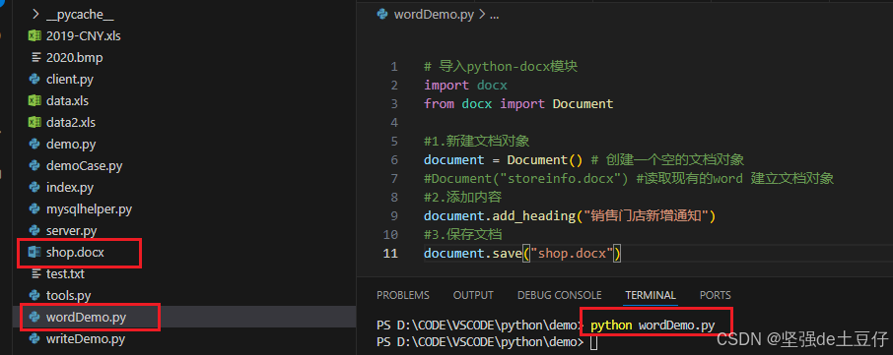Click the '#3.保存文档' comment line
The width and height of the screenshot is (893, 355).
462,235
